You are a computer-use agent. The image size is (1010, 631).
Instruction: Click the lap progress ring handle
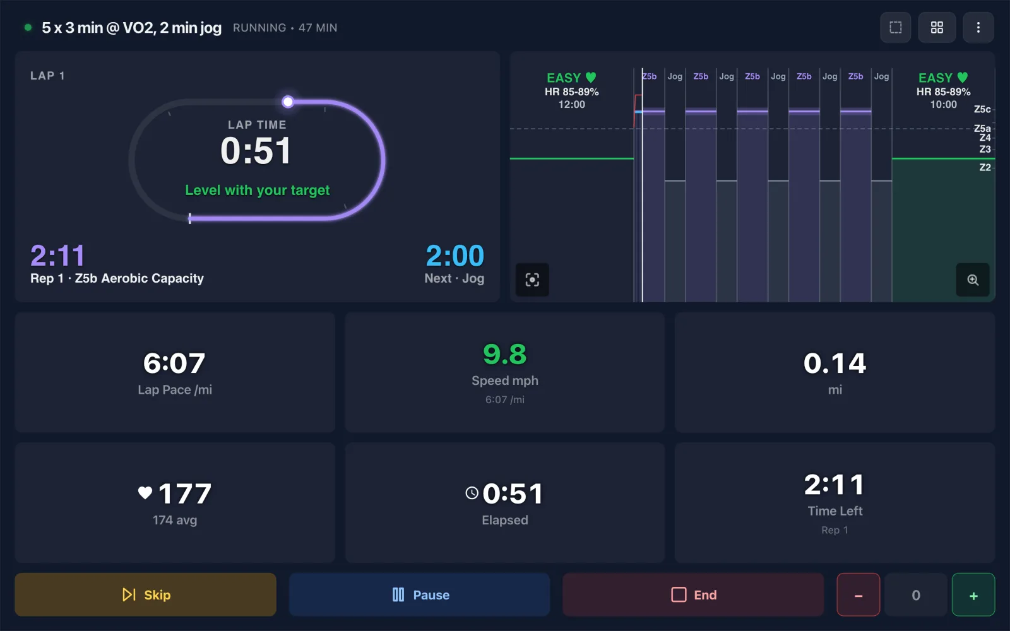288,102
